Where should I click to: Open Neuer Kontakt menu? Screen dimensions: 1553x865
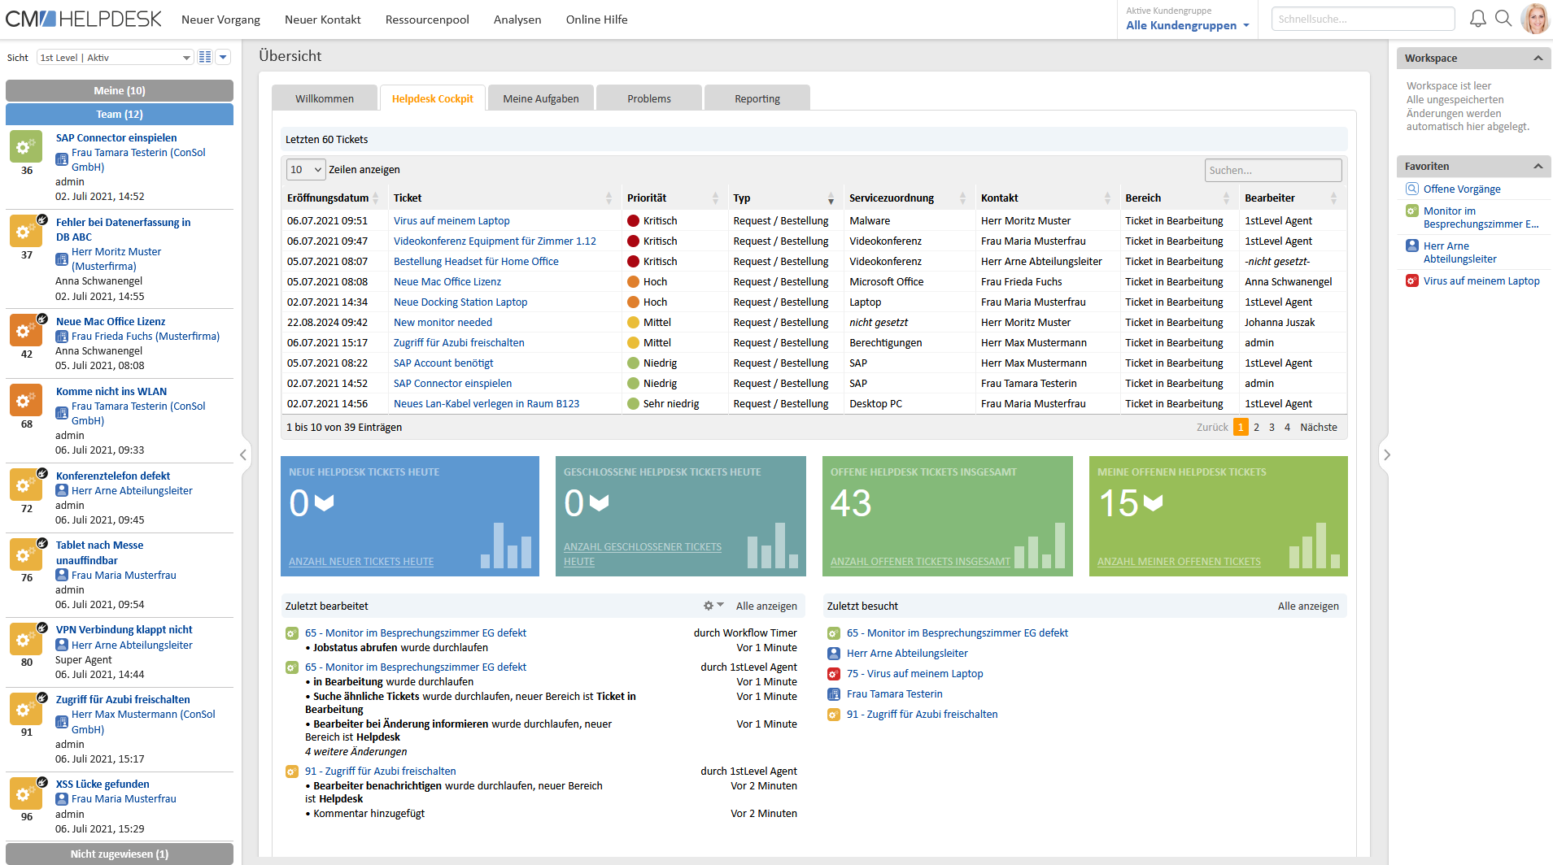click(323, 20)
